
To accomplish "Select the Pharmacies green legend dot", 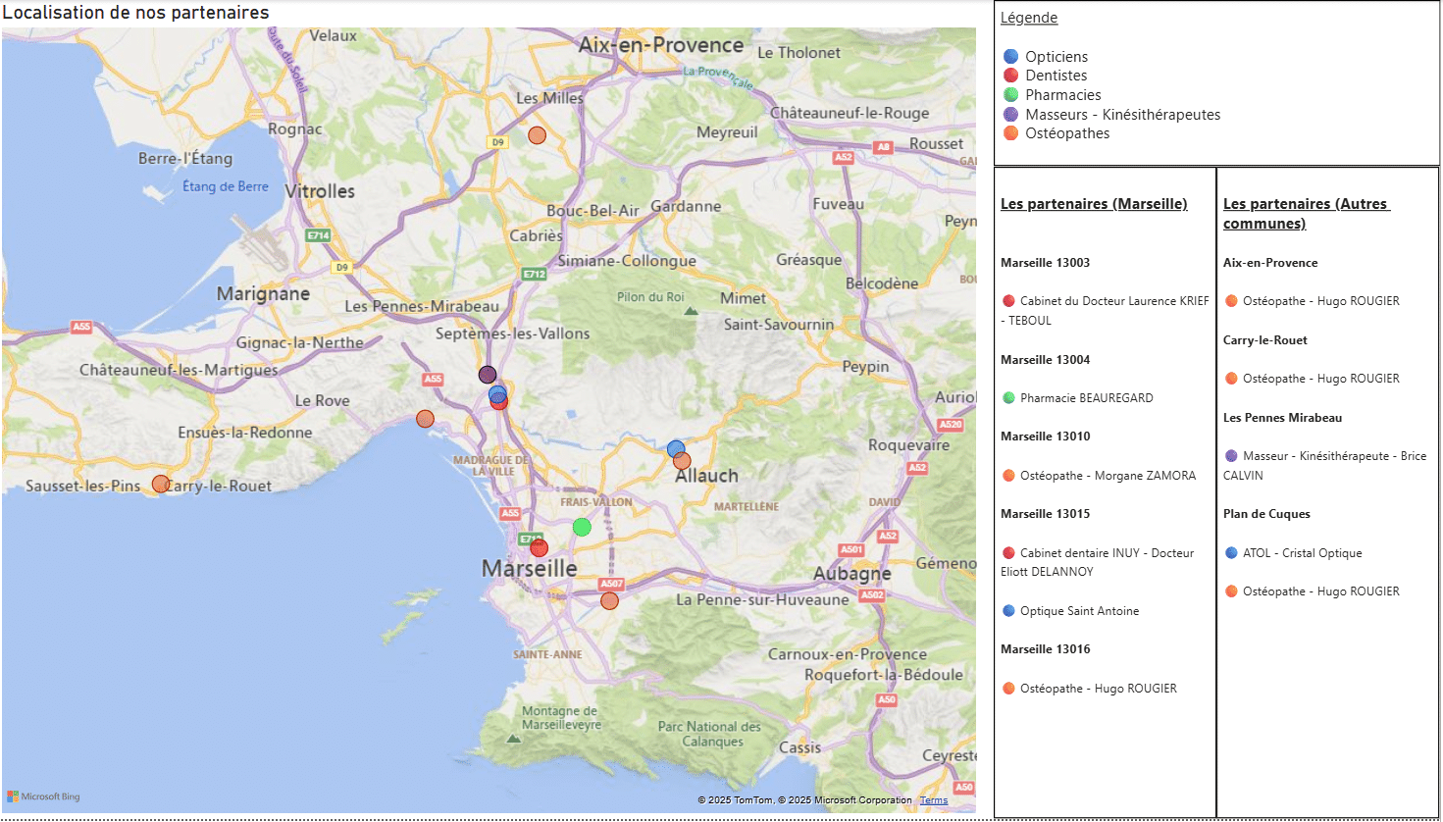I will (1010, 95).
